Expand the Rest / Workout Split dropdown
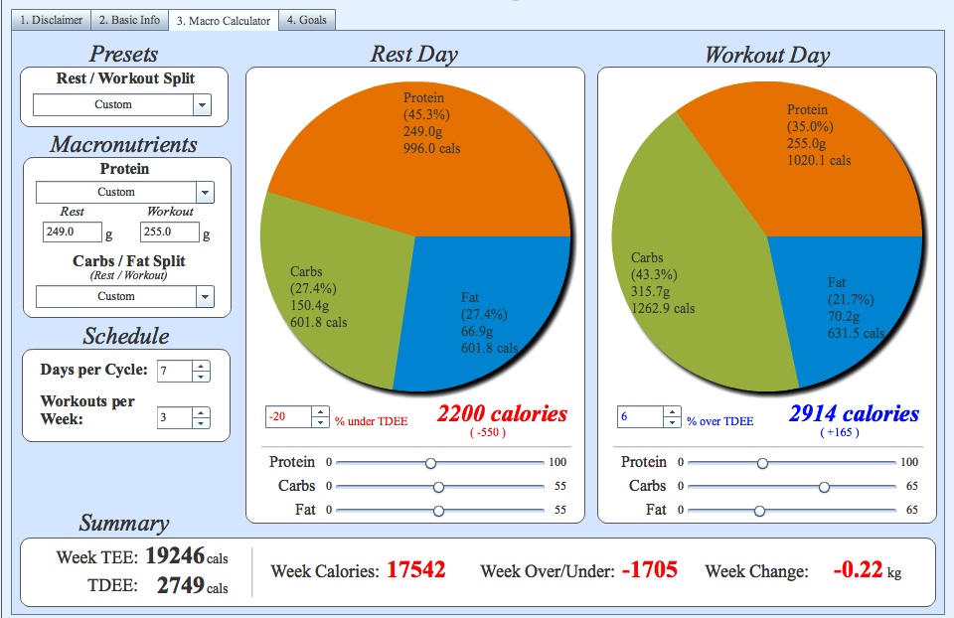 [x=202, y=104]
